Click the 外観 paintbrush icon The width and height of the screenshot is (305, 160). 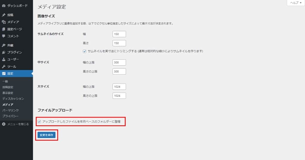pos(4,45)
